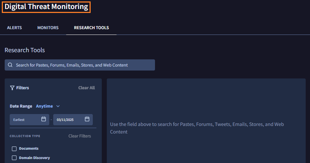
Task: Click the Digital Threat Monitoring title
Action: [x=46, y=7]
